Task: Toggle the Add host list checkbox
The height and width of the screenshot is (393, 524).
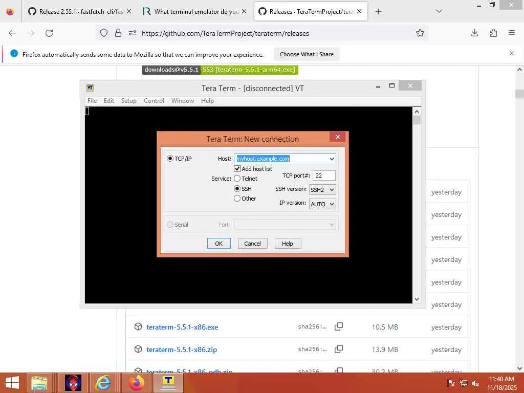Action: pyautogui.click(x=237, y=168)
